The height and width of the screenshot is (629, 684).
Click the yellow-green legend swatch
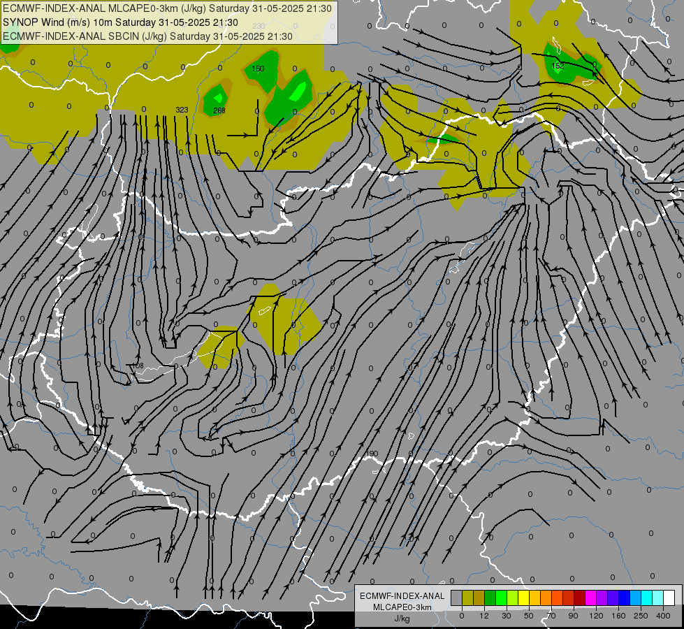[x=513, y=598]
